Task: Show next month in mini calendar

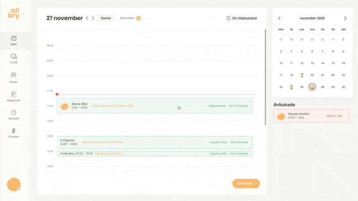Action: click(345, 18)
